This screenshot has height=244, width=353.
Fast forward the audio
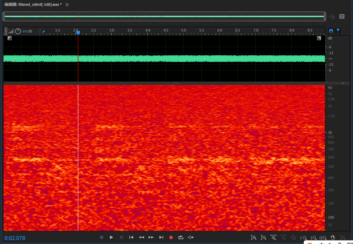click(x=151, y=237)
